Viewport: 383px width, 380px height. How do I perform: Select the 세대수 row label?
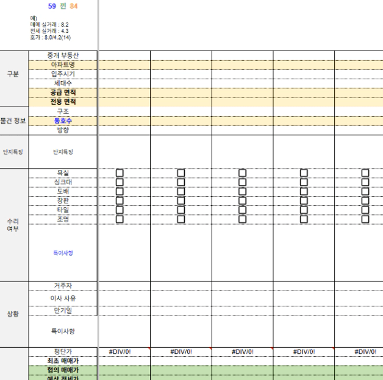tap(63, 83)
